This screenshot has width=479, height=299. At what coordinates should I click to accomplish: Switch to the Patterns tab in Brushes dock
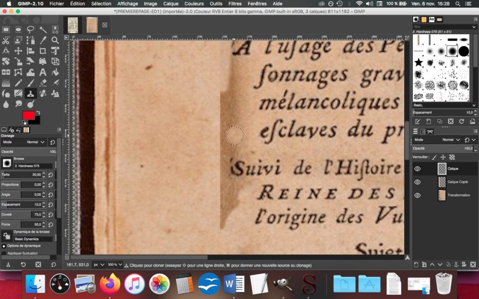[x=424, y=19]
